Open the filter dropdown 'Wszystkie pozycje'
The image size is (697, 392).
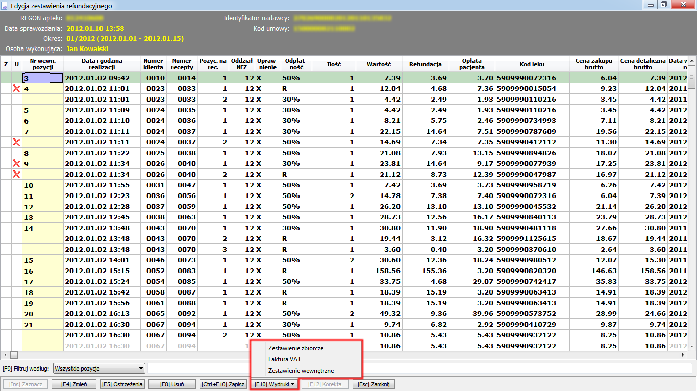[98, 368]
